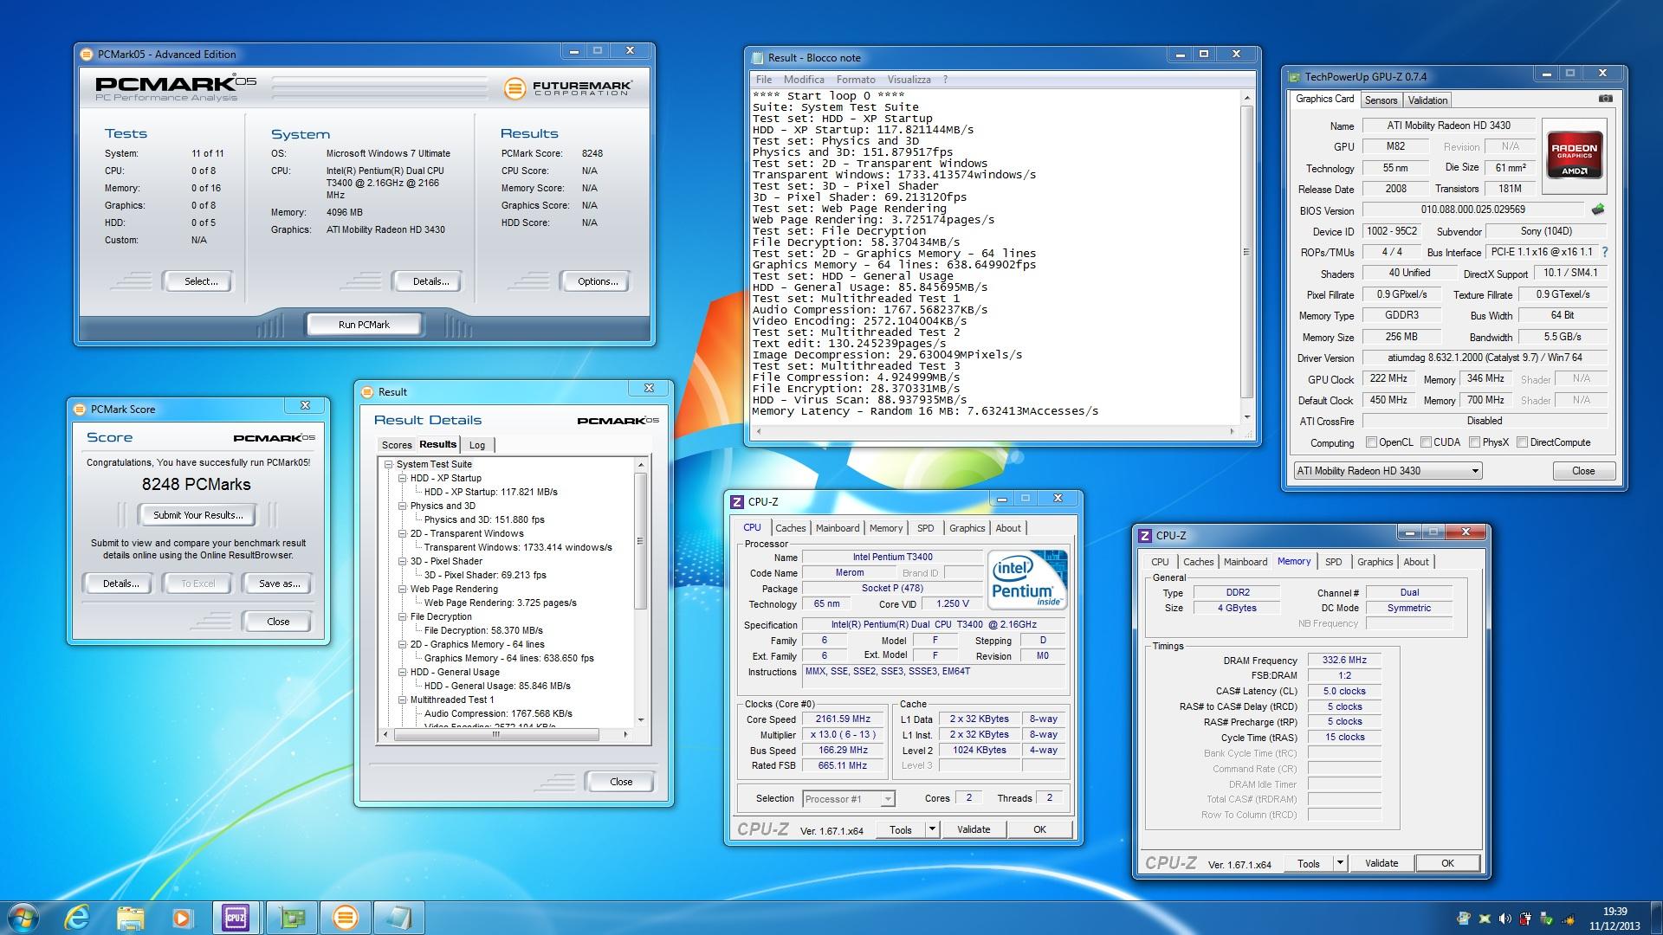Collapse the Web Page Rendering node

(403, 590)
